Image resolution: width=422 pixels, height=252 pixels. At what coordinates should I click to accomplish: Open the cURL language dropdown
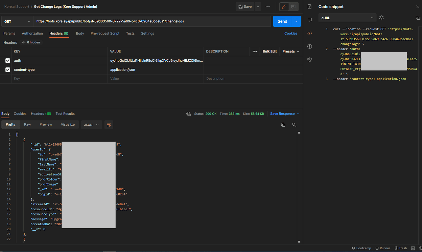(347, 18)
